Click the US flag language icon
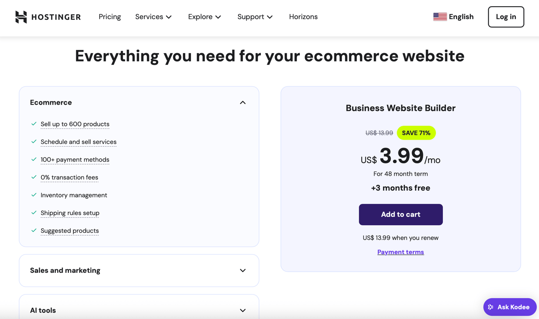 tap(440, 16)
